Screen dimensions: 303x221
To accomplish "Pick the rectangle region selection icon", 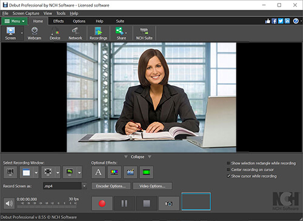I will [x=48, y=172].
